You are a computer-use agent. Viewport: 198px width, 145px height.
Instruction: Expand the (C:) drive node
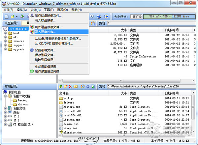5,116
